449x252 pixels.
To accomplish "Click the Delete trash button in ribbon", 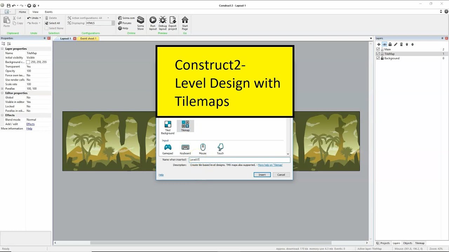I will [51, 18].
